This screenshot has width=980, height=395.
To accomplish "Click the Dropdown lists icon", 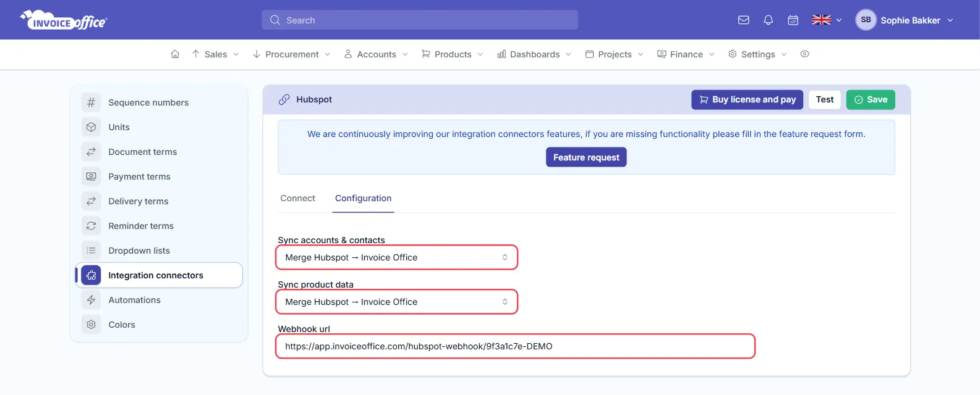I will coord(91,251).
